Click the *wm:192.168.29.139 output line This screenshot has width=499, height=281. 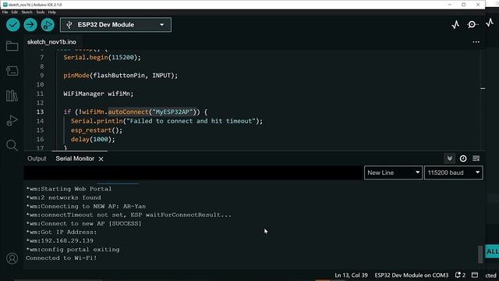point(60,240)
